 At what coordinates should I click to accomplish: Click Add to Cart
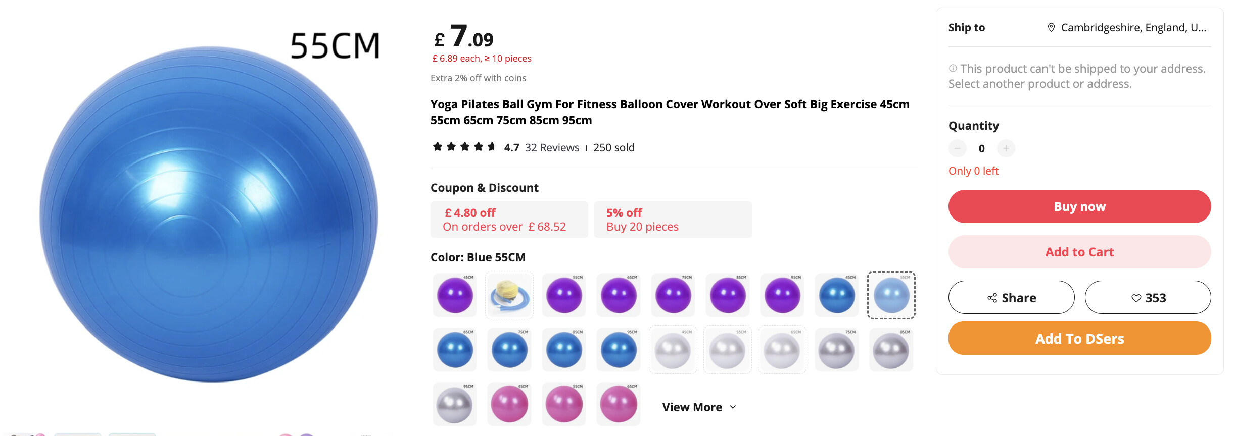(x=1079, y=252)
